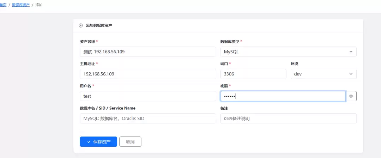Click the 添加数据库资产 panel title
381x158 pixels.
click(99, 25)
